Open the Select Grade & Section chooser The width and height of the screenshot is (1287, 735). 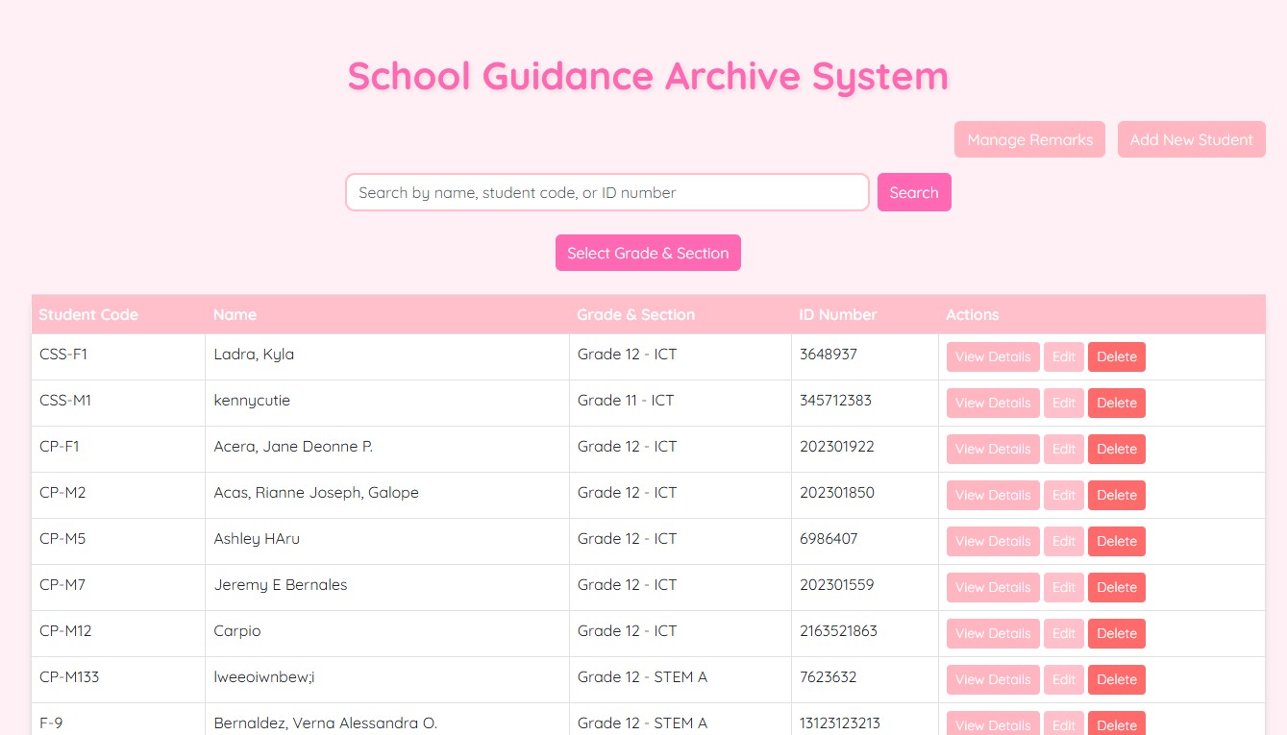click(648, 253)
